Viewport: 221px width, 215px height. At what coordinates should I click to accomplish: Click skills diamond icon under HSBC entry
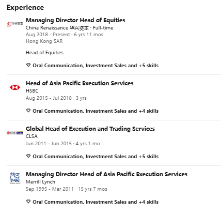tap(28, 111)
